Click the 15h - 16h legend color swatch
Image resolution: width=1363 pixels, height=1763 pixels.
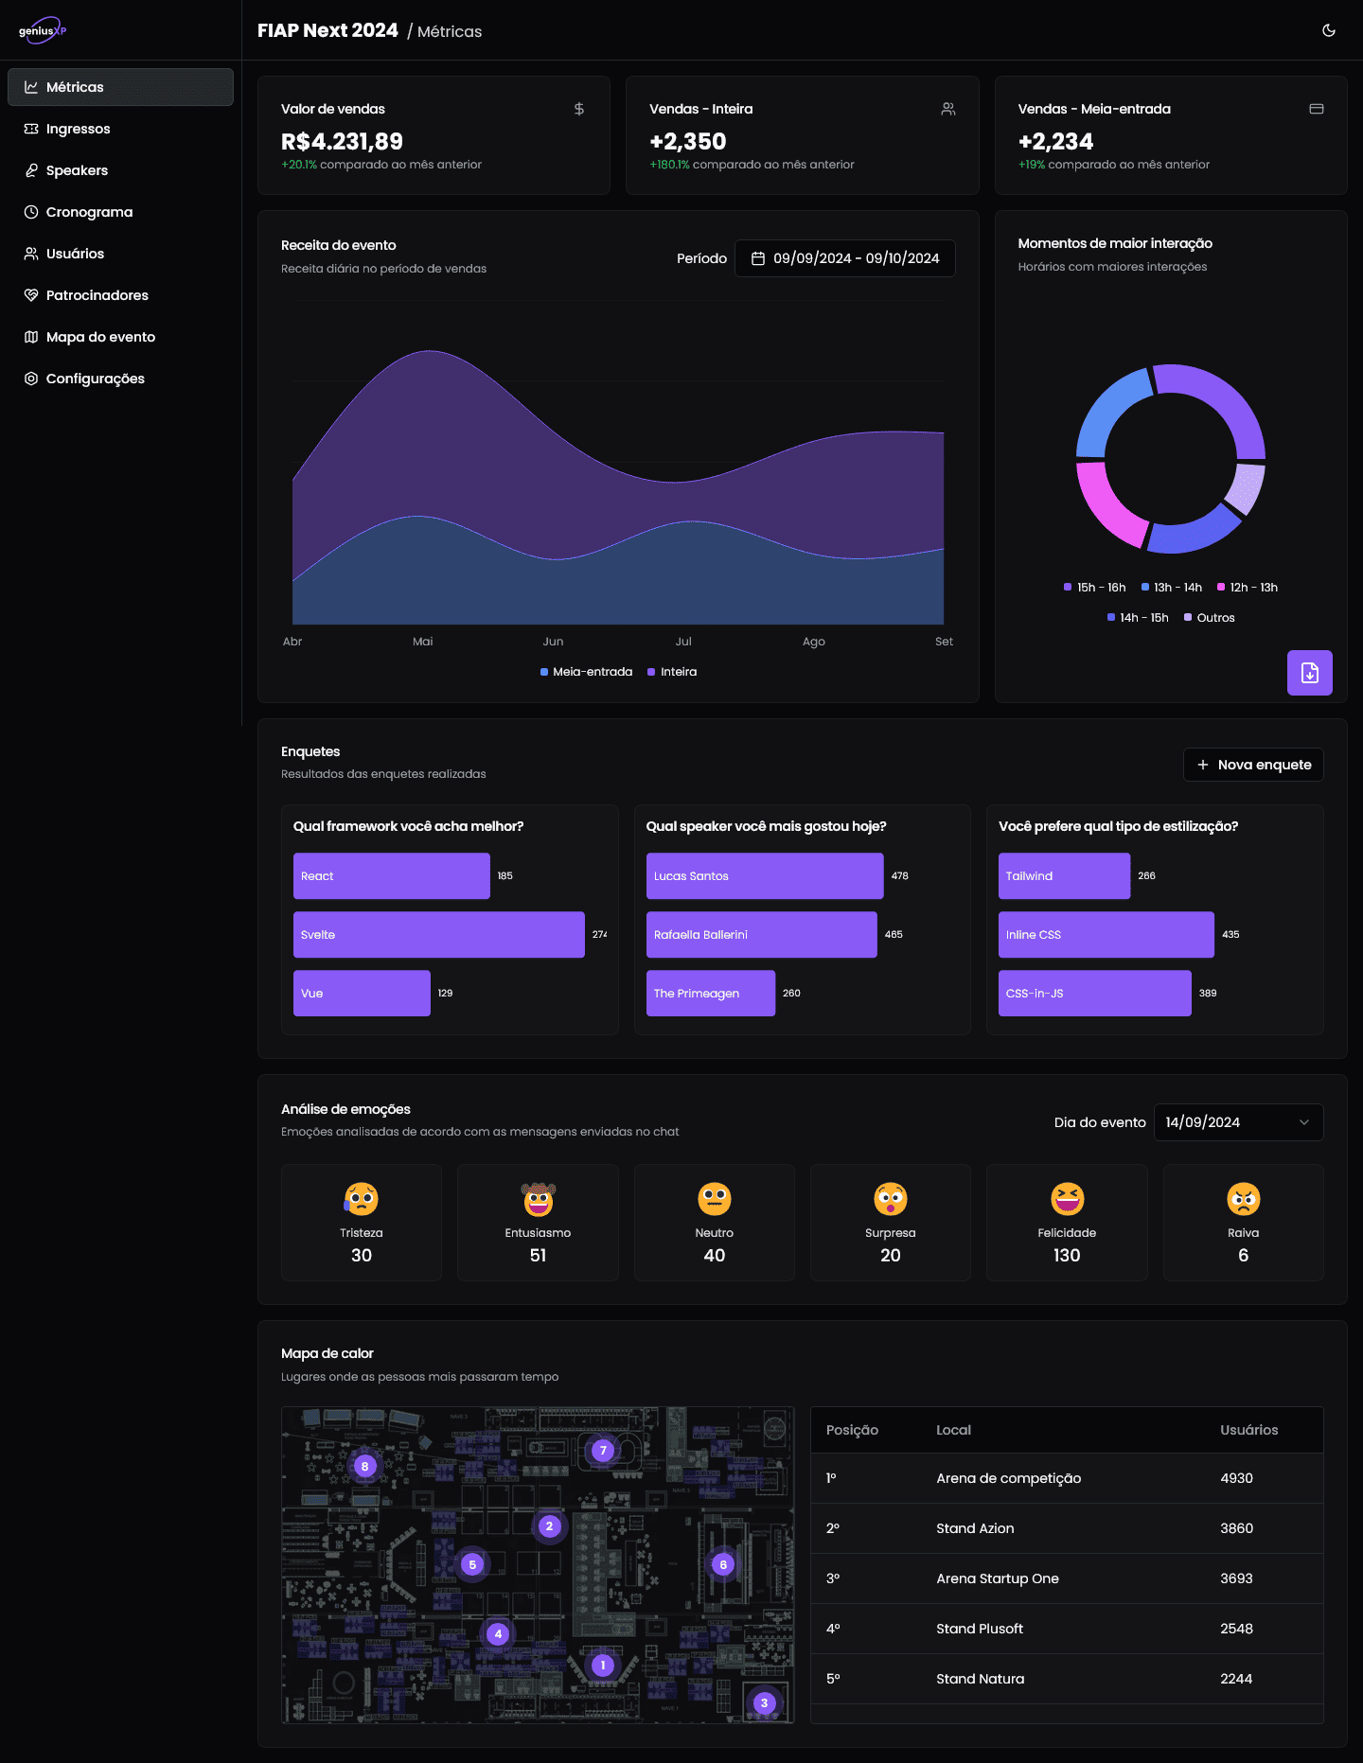click(x=1068, y=588)
